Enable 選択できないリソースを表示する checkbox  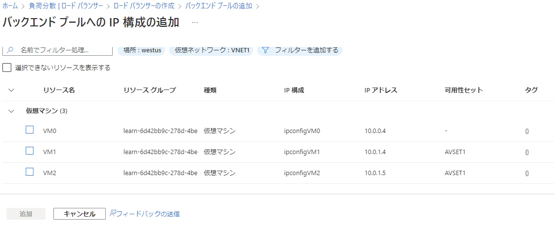(7, 67)
